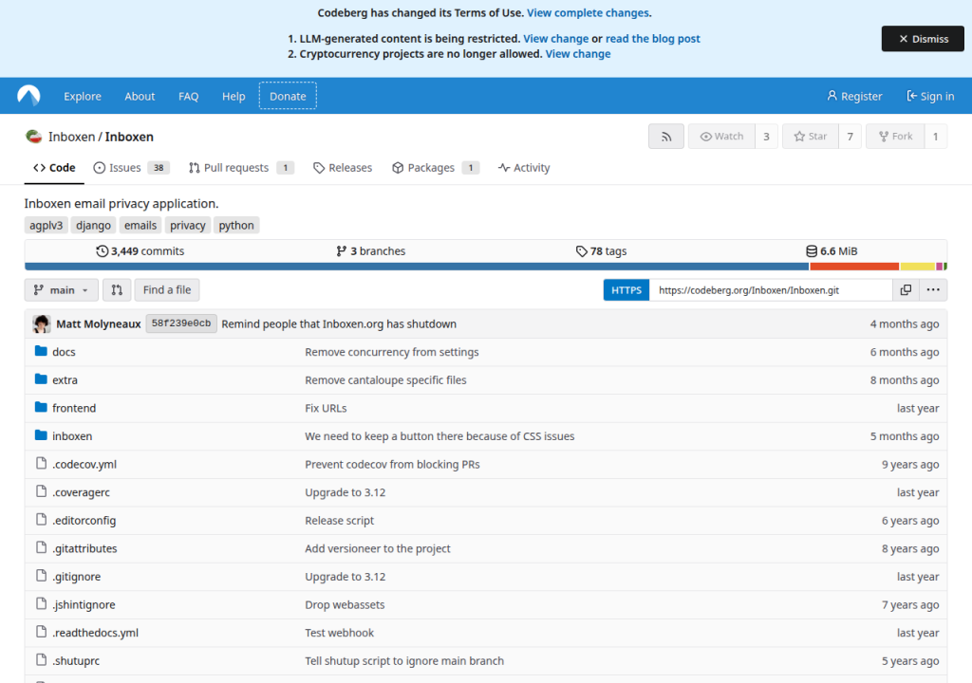
Task: Open the read the blog post link
Action: (653, 39)
